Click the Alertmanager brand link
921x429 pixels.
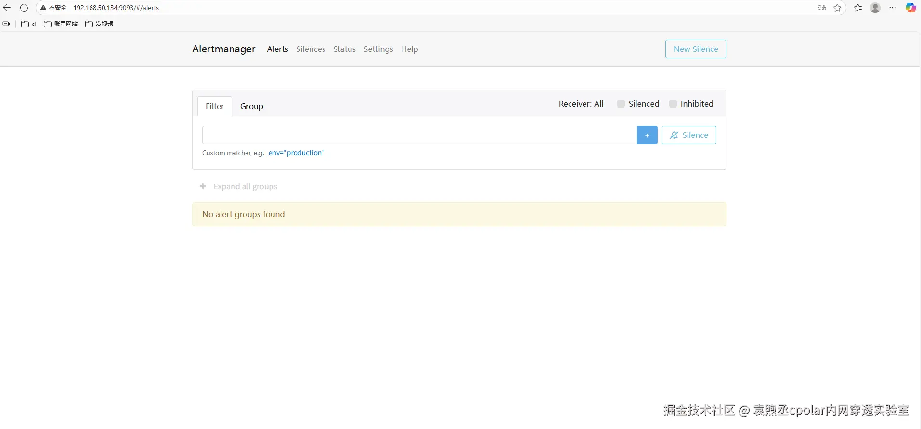pos(224,49)
